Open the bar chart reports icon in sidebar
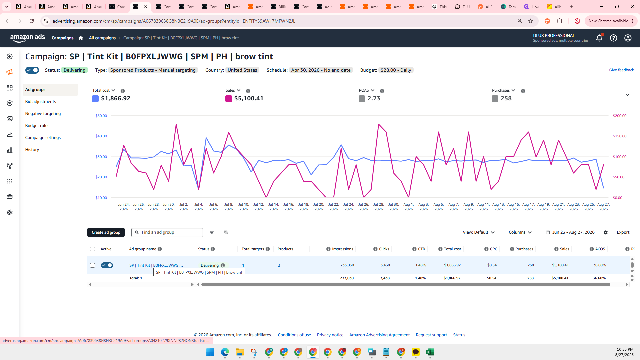Viewport: 640px width, 360px height. 10,150
